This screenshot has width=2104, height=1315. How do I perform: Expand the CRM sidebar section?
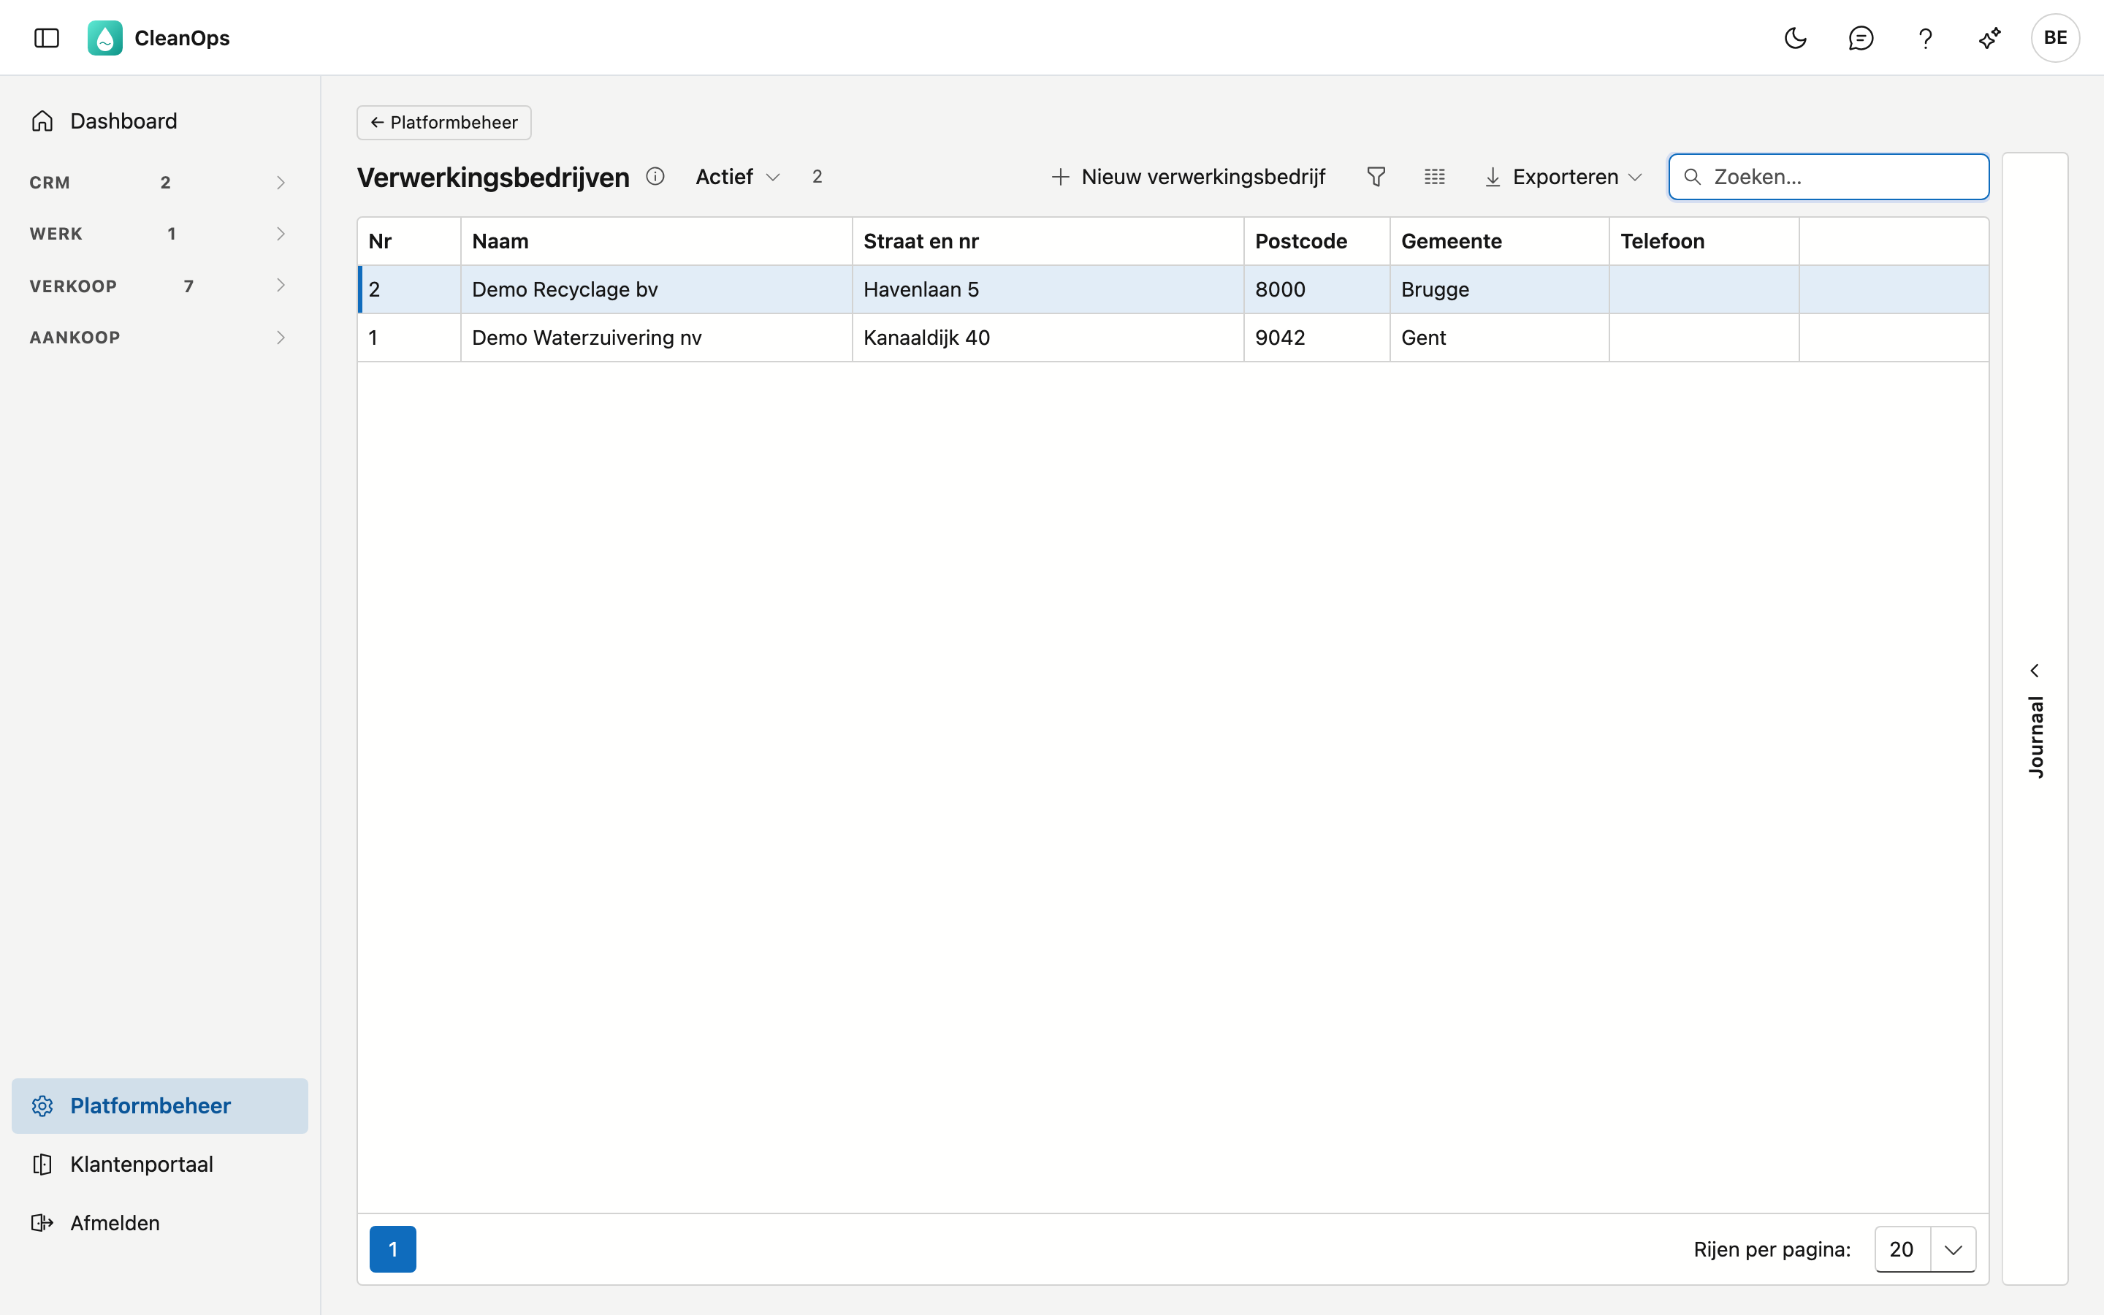160,182
